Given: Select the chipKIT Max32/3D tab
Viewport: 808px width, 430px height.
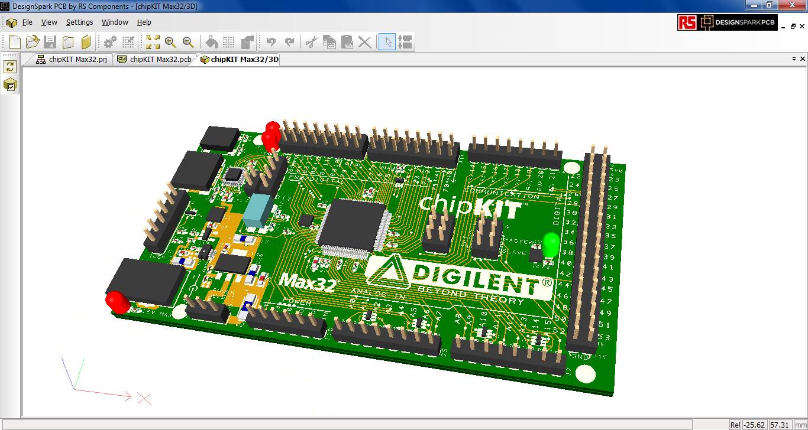Looking at the screenshot, I should tap(240, 59).
